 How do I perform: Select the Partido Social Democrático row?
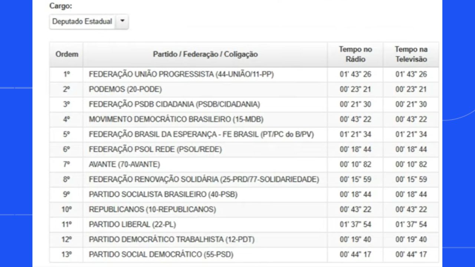pyautogui.click(x=244, y=255)
